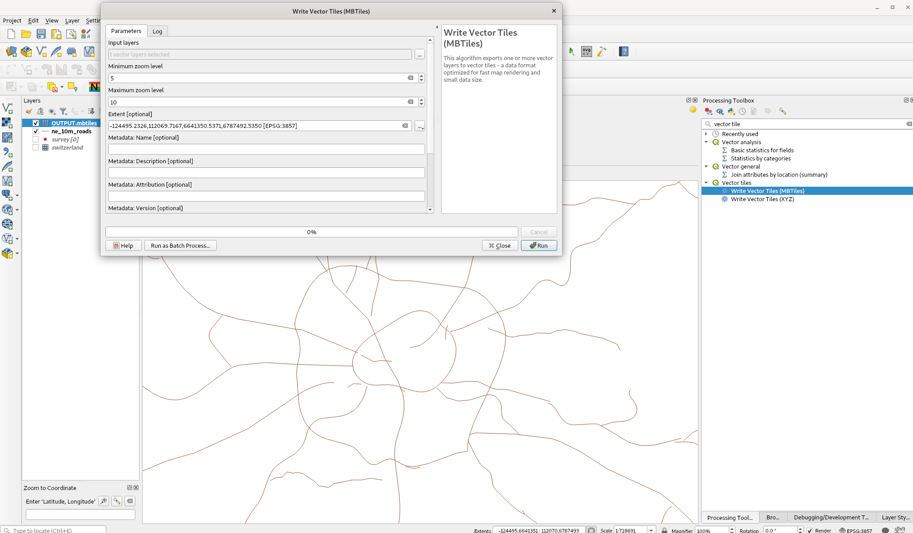The height and width of the screenshot is (533, 913).
Task: Switch to the Log tab
Action: [x=157, y=31]
